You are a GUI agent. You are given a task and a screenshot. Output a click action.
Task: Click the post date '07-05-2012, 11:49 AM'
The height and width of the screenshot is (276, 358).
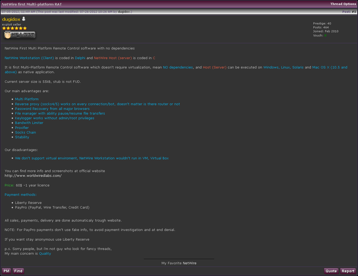coord(18,12)
